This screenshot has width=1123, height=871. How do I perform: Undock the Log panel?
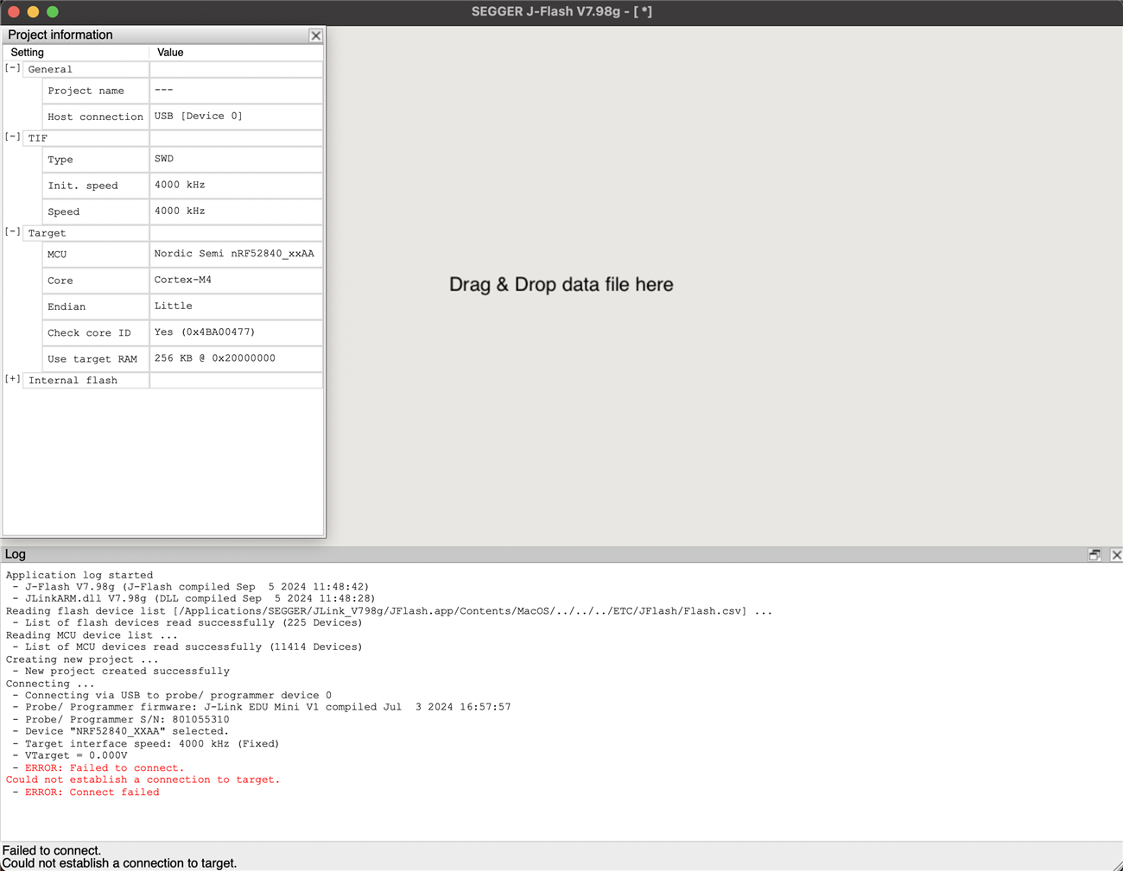point(1094,555)
